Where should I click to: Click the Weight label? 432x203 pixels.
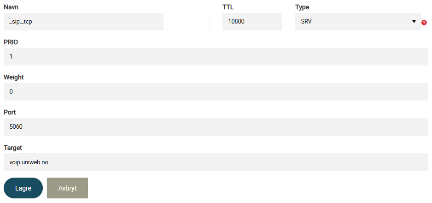tap(14, 78)
